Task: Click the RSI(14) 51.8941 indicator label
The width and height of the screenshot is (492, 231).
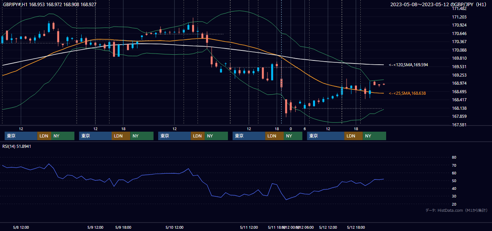Action: [x=17, y=146]
